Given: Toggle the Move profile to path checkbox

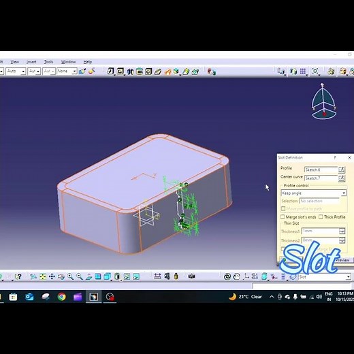Looking at the screenshot, I should (283, 208).
